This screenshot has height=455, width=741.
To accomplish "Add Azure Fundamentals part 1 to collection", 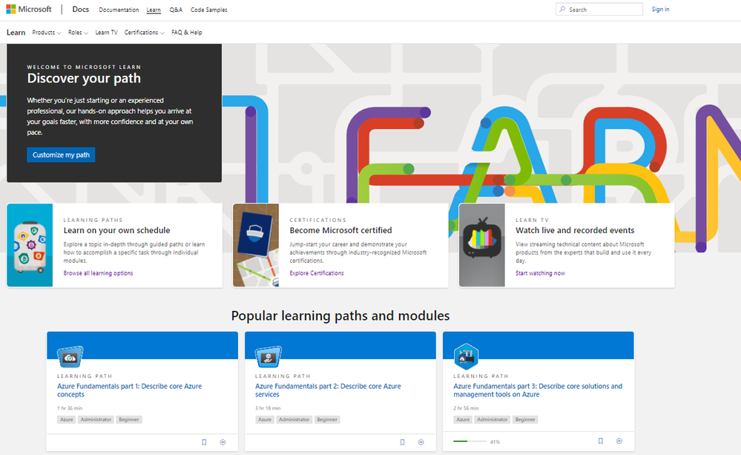I will pos(223,442).
